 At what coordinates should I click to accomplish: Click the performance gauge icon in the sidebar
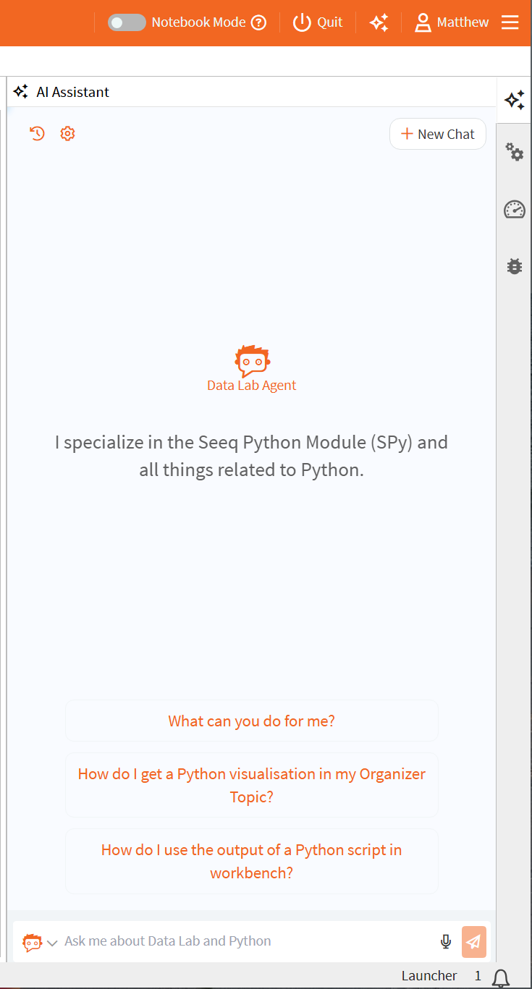point(514,209)
